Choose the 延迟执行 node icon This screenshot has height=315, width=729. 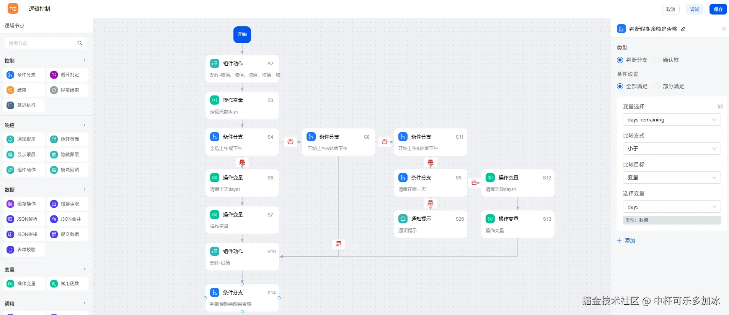10,105
